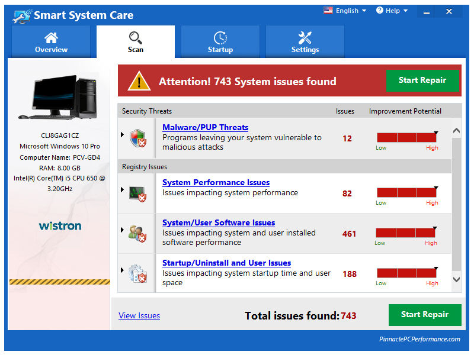Click the Smart System Care logo icon
The image size is (474, 355).
[22, 15]
